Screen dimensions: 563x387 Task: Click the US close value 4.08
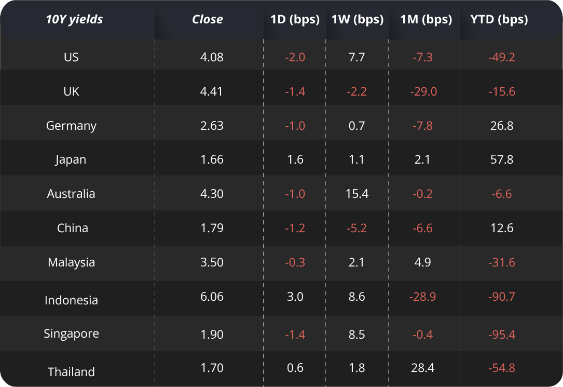212,57
